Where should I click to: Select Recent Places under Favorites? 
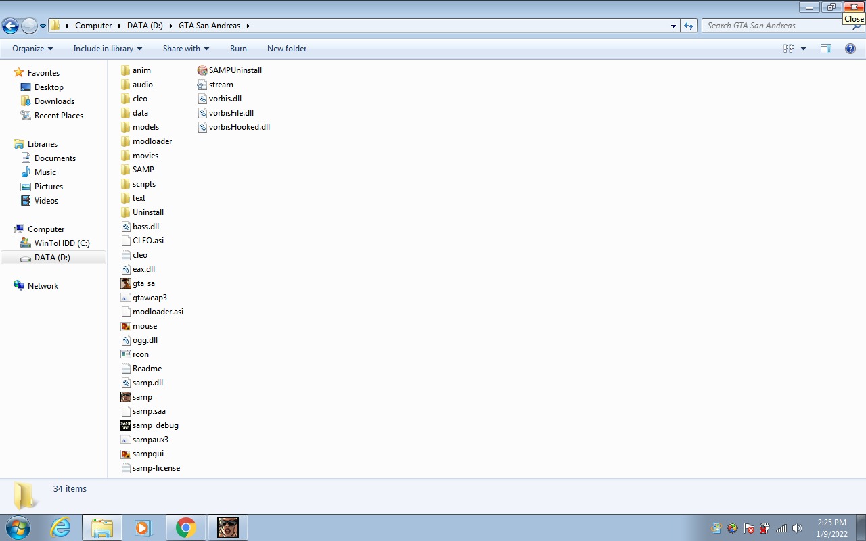59,116
